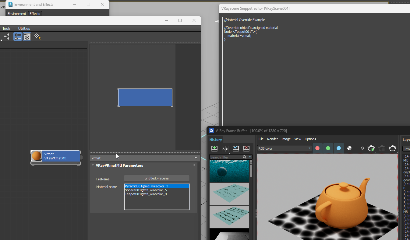Screen dimensions: 410x240
Task: Click the Save to history icon
Action: 214,148
